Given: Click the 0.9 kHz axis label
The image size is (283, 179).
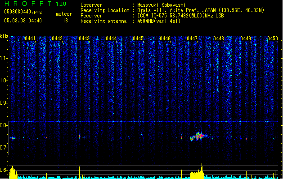Looking at the screenshot, I should point(4,103).
